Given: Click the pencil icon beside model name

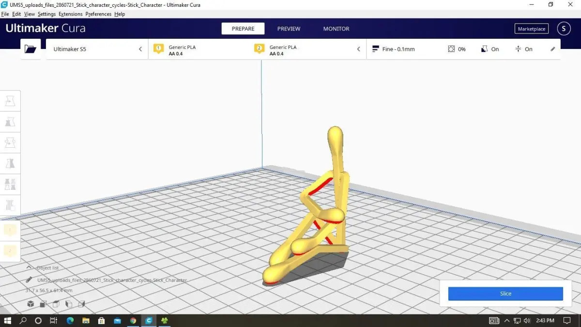Looking at the screenshot, I should 29,280.
